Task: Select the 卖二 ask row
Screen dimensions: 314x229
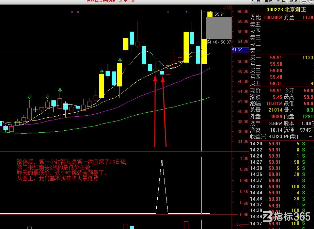Action: [x=282, y=44]
